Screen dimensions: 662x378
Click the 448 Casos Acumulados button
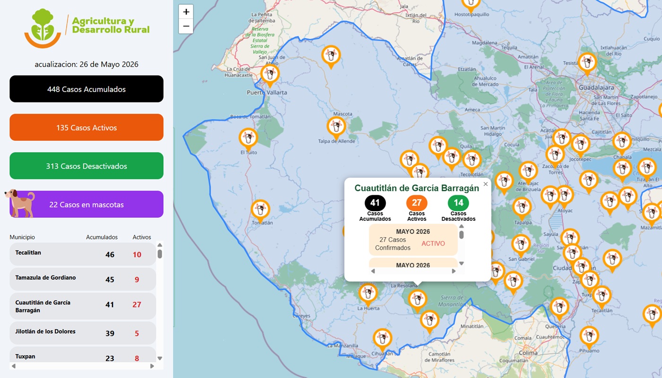(87, 89)
